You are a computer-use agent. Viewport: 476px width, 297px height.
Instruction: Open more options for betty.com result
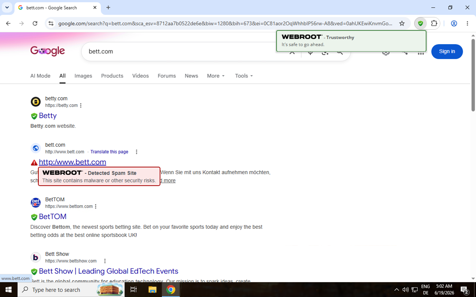pos(81,105)
